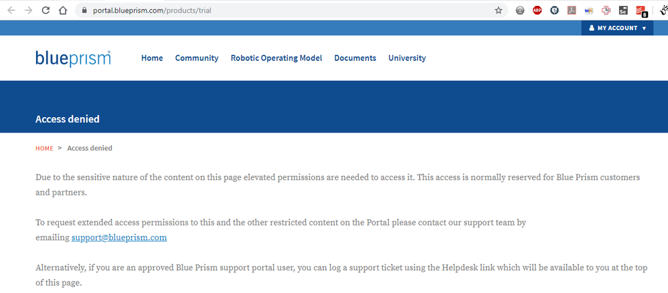
Task: Navigate back with the browser arrow
Action: tap(11, 11)
